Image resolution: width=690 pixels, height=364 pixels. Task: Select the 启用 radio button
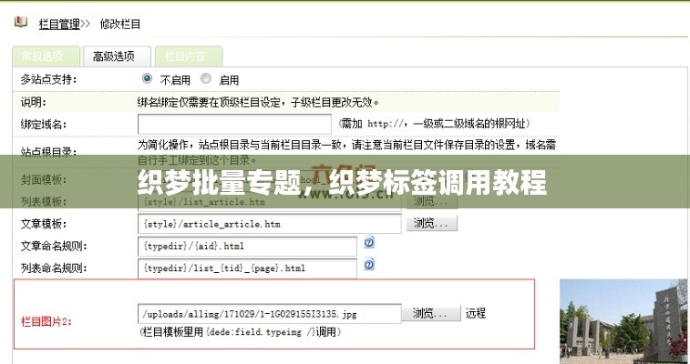206,79
